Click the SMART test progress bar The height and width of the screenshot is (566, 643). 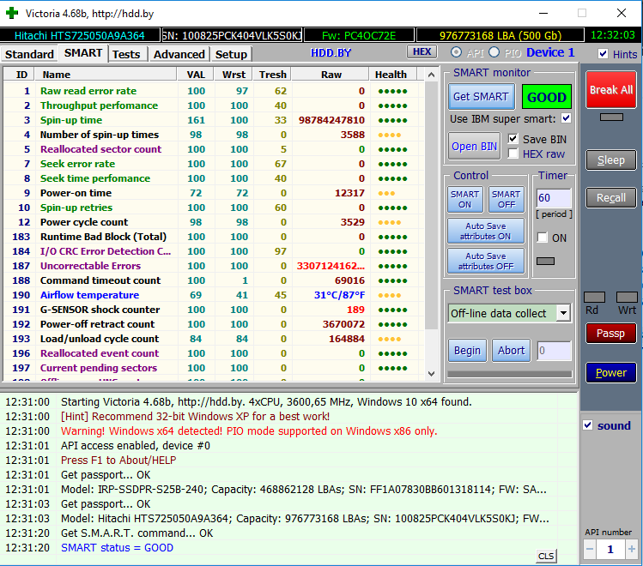510,374
